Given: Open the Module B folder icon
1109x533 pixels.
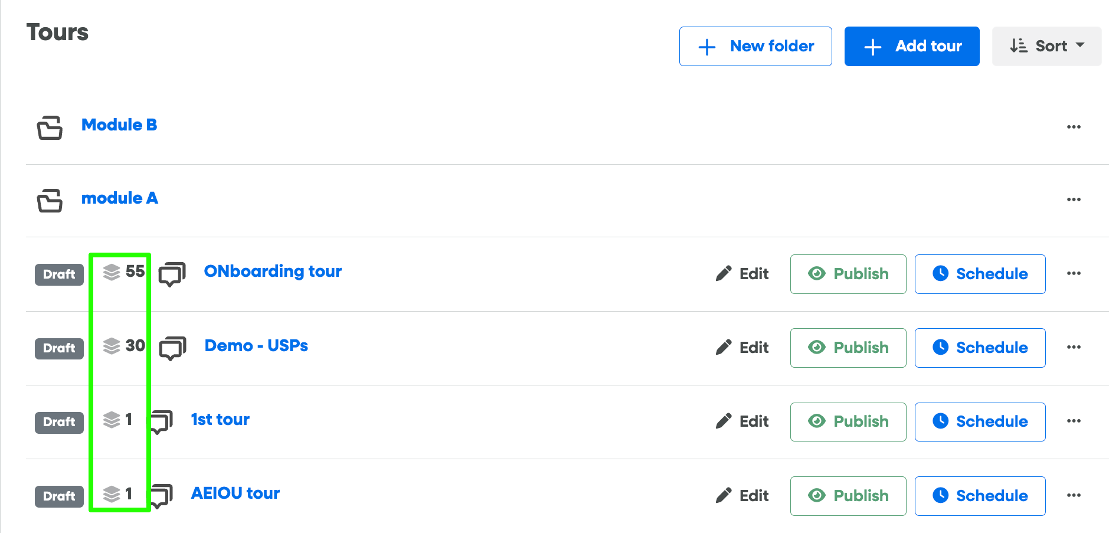Looking at the screenshot, I should [50, 127].
